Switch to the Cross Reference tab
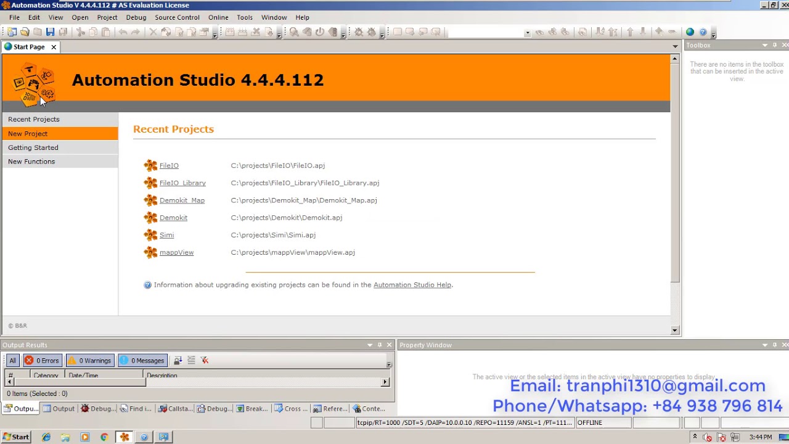The width and height of the screenshot is (789, 444). coord(291,409)
